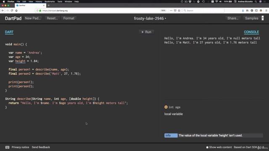
Task: Open the Firefox hamburger menu
Action: point(266,10)
